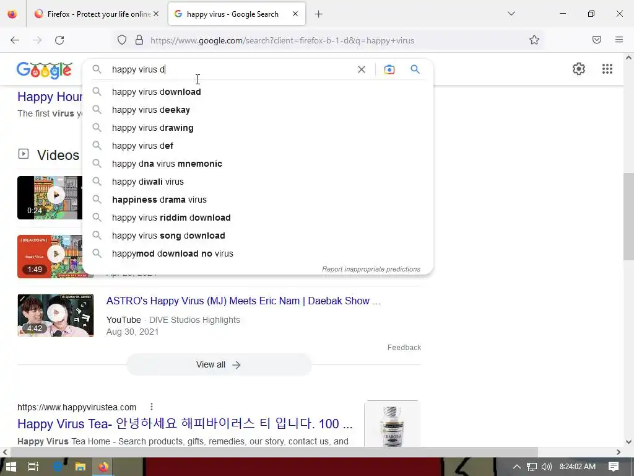Click 'Report inappropriate predictions' link

[x=371, y=269]
